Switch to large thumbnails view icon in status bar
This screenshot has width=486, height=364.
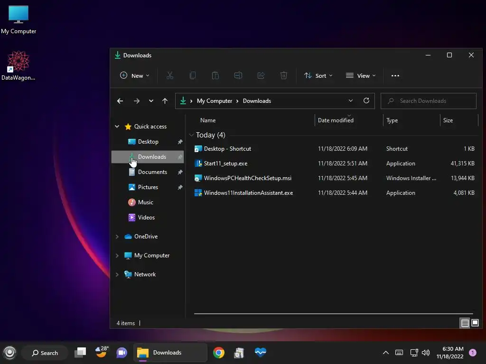(x=475, y=323)
